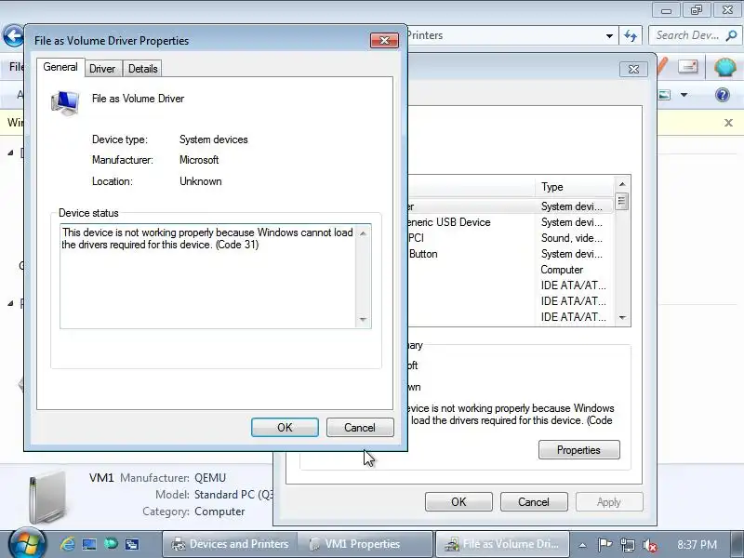Click the Action Center flag tray icon

[x=604, y=544]
